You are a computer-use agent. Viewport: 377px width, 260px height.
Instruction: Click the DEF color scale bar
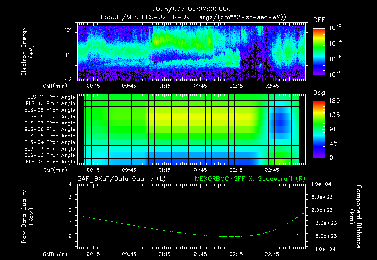319,51
